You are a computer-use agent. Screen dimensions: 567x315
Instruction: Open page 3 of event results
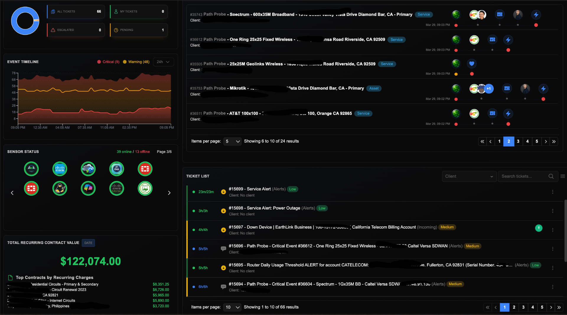tap(518, 141)
